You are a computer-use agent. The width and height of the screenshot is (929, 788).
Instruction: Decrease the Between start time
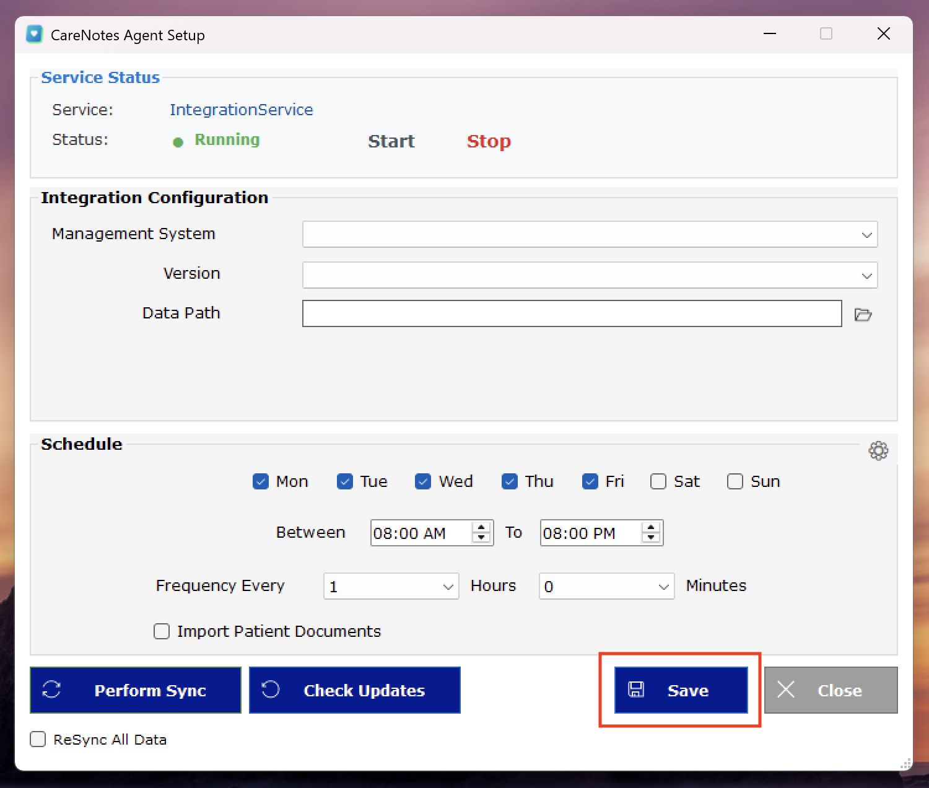coord(481,538)
